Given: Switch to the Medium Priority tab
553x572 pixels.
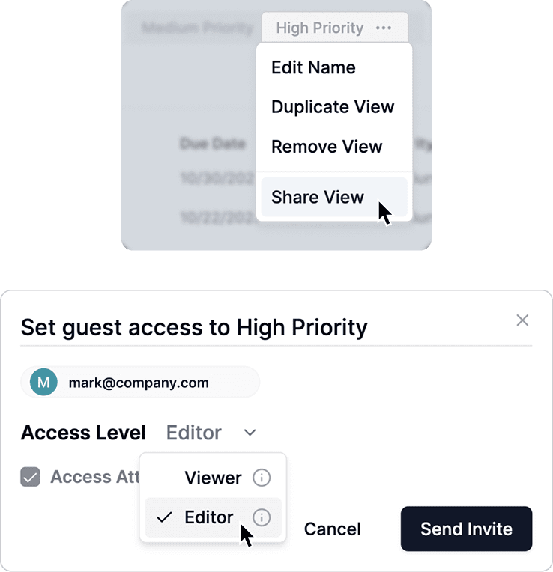Looking at the screenshot, I should (198, 28).
